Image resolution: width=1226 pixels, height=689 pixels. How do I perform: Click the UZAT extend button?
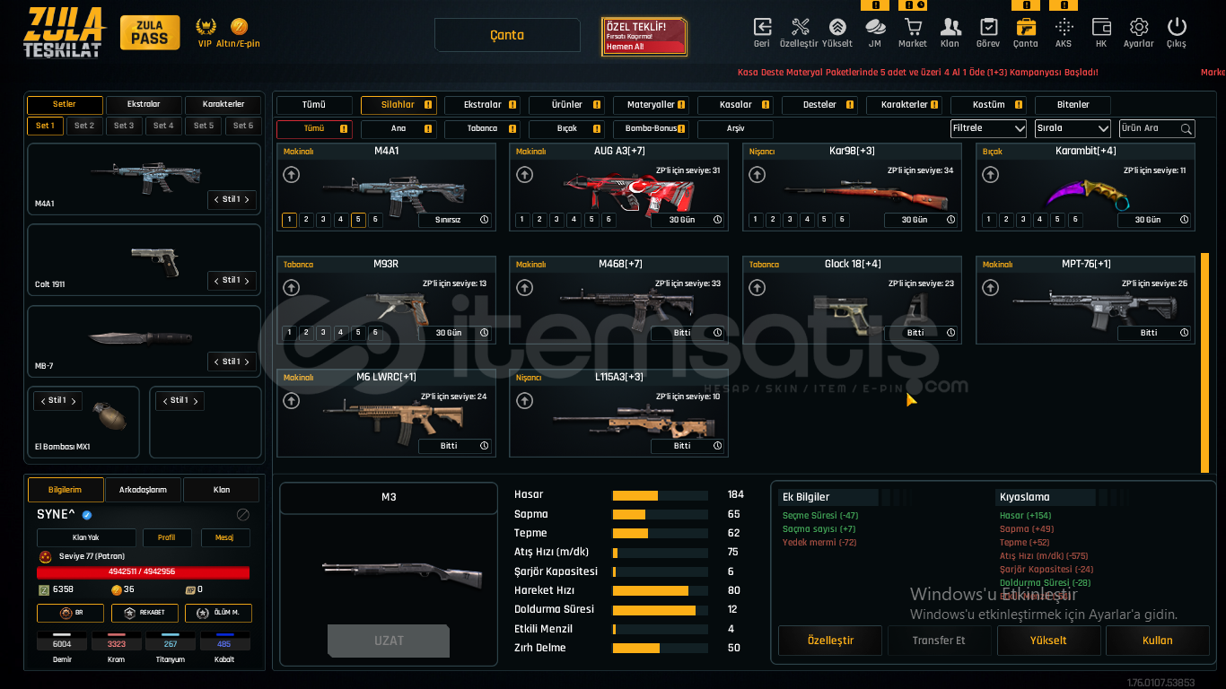point(388,641)
